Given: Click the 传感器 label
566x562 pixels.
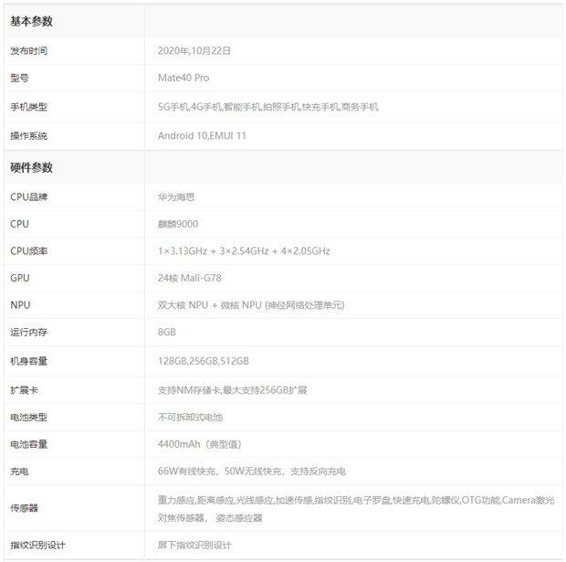Looking at the screenshot, I should (x=24, y=508).
